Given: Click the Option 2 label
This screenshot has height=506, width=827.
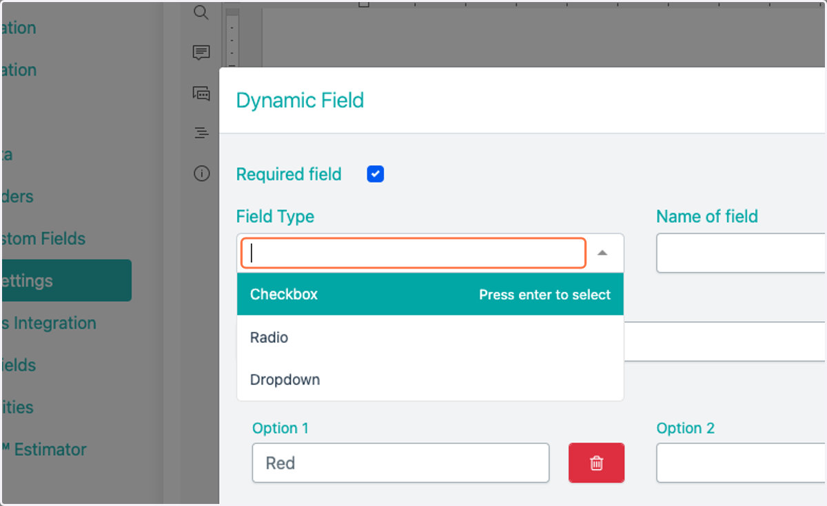Looking at the screenshot, I should [686, 428].
